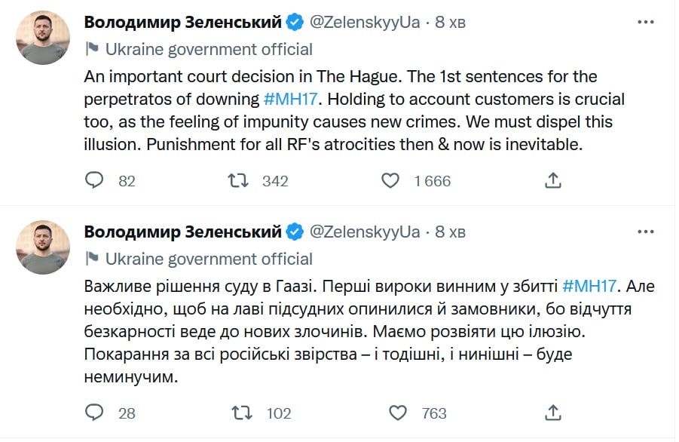
Task: Click Ukraine government official label on first tweet
Action: tap(208, 50)
